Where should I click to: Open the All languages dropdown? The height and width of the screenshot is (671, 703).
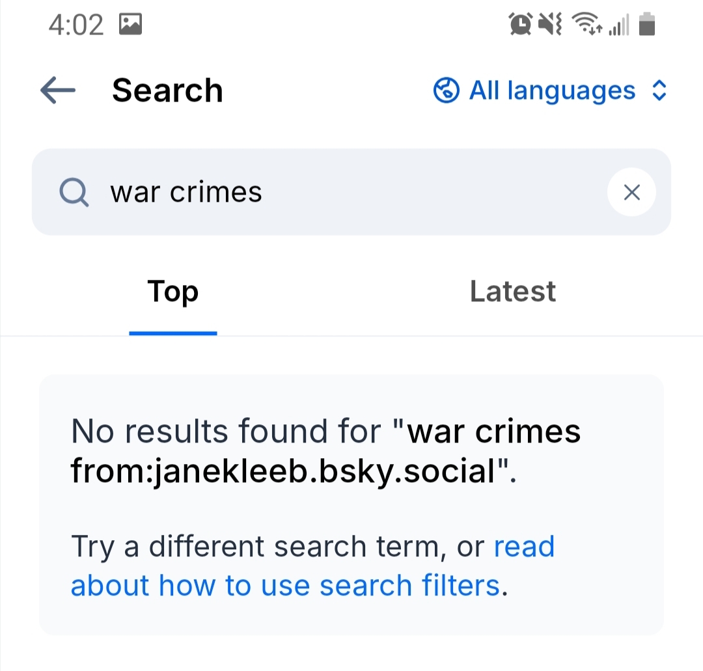pos(552,90)
